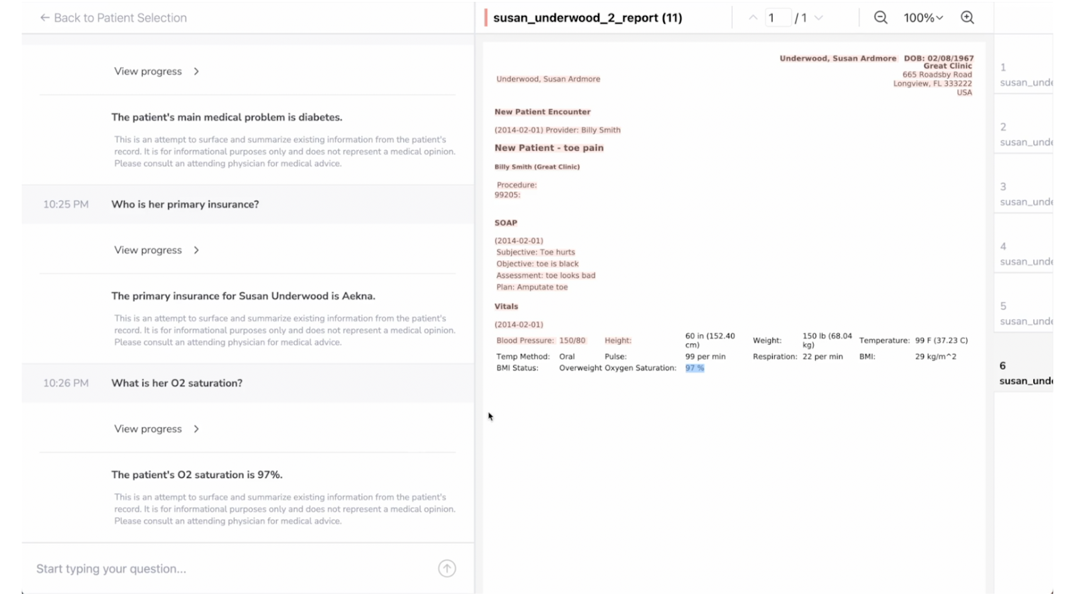Image resolution: width=1075 pixels, height=595 pixels.
Task: Open the 100% zoom level dropdown
Action: click(923, 18)
